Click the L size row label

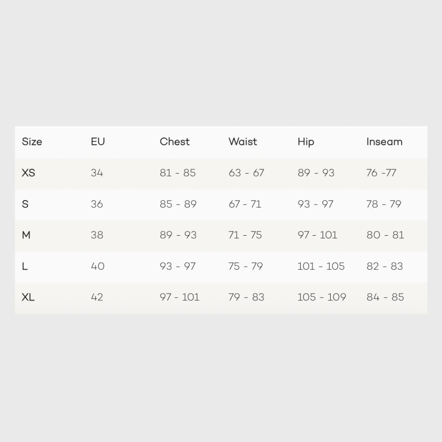click(25, 266)
